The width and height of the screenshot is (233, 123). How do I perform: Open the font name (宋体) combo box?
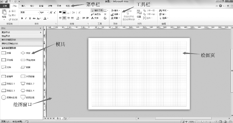(29, 12)
